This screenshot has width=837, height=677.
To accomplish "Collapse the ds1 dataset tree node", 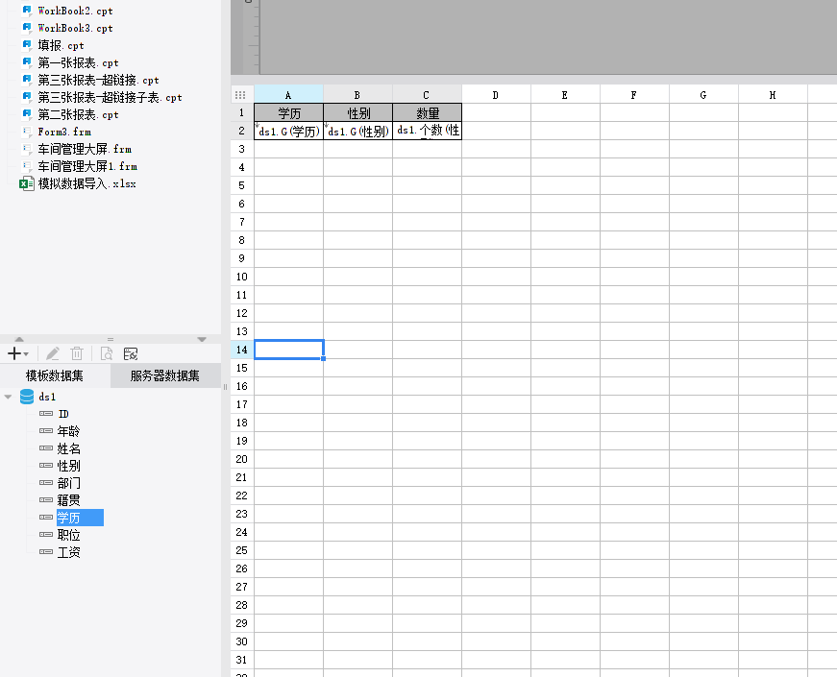I will [8, 397].
